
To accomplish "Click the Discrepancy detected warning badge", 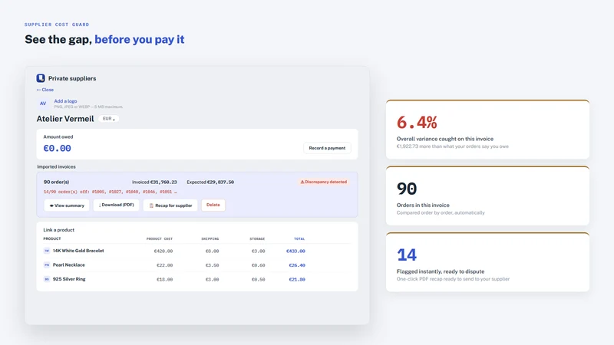I will tap(323, 182).
